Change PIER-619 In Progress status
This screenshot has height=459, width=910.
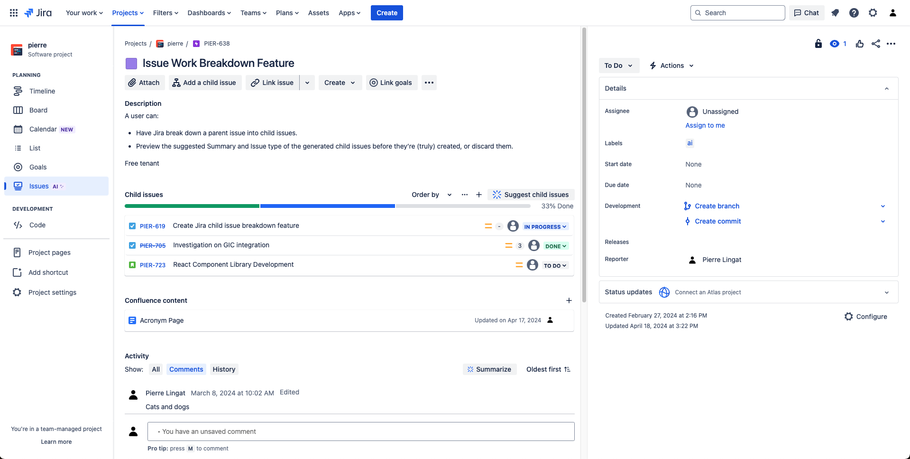[x=545, y=227]
